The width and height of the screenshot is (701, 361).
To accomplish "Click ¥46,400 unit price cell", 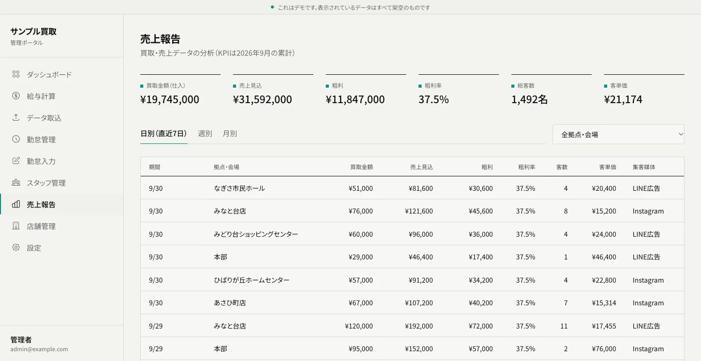I will pos(604,257).
